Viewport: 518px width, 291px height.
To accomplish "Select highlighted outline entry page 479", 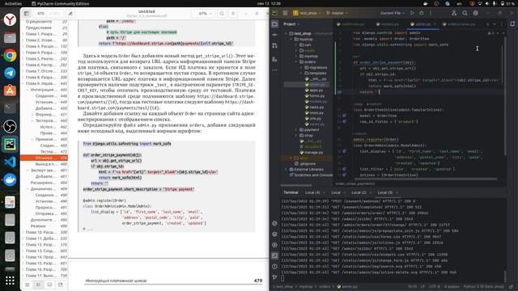I will click(45, 158).
